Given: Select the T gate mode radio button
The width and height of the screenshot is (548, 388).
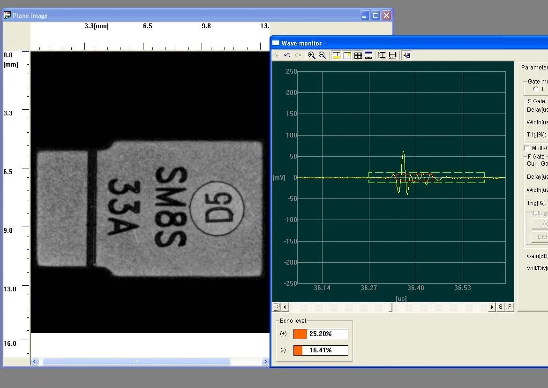Looking at the screenshot, I should click(535, 89).
